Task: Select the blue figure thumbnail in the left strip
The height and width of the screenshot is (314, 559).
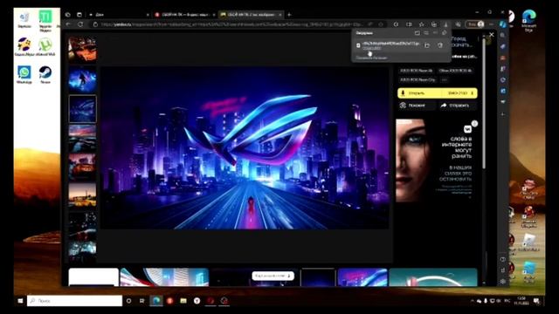Action: coord(82,79)
